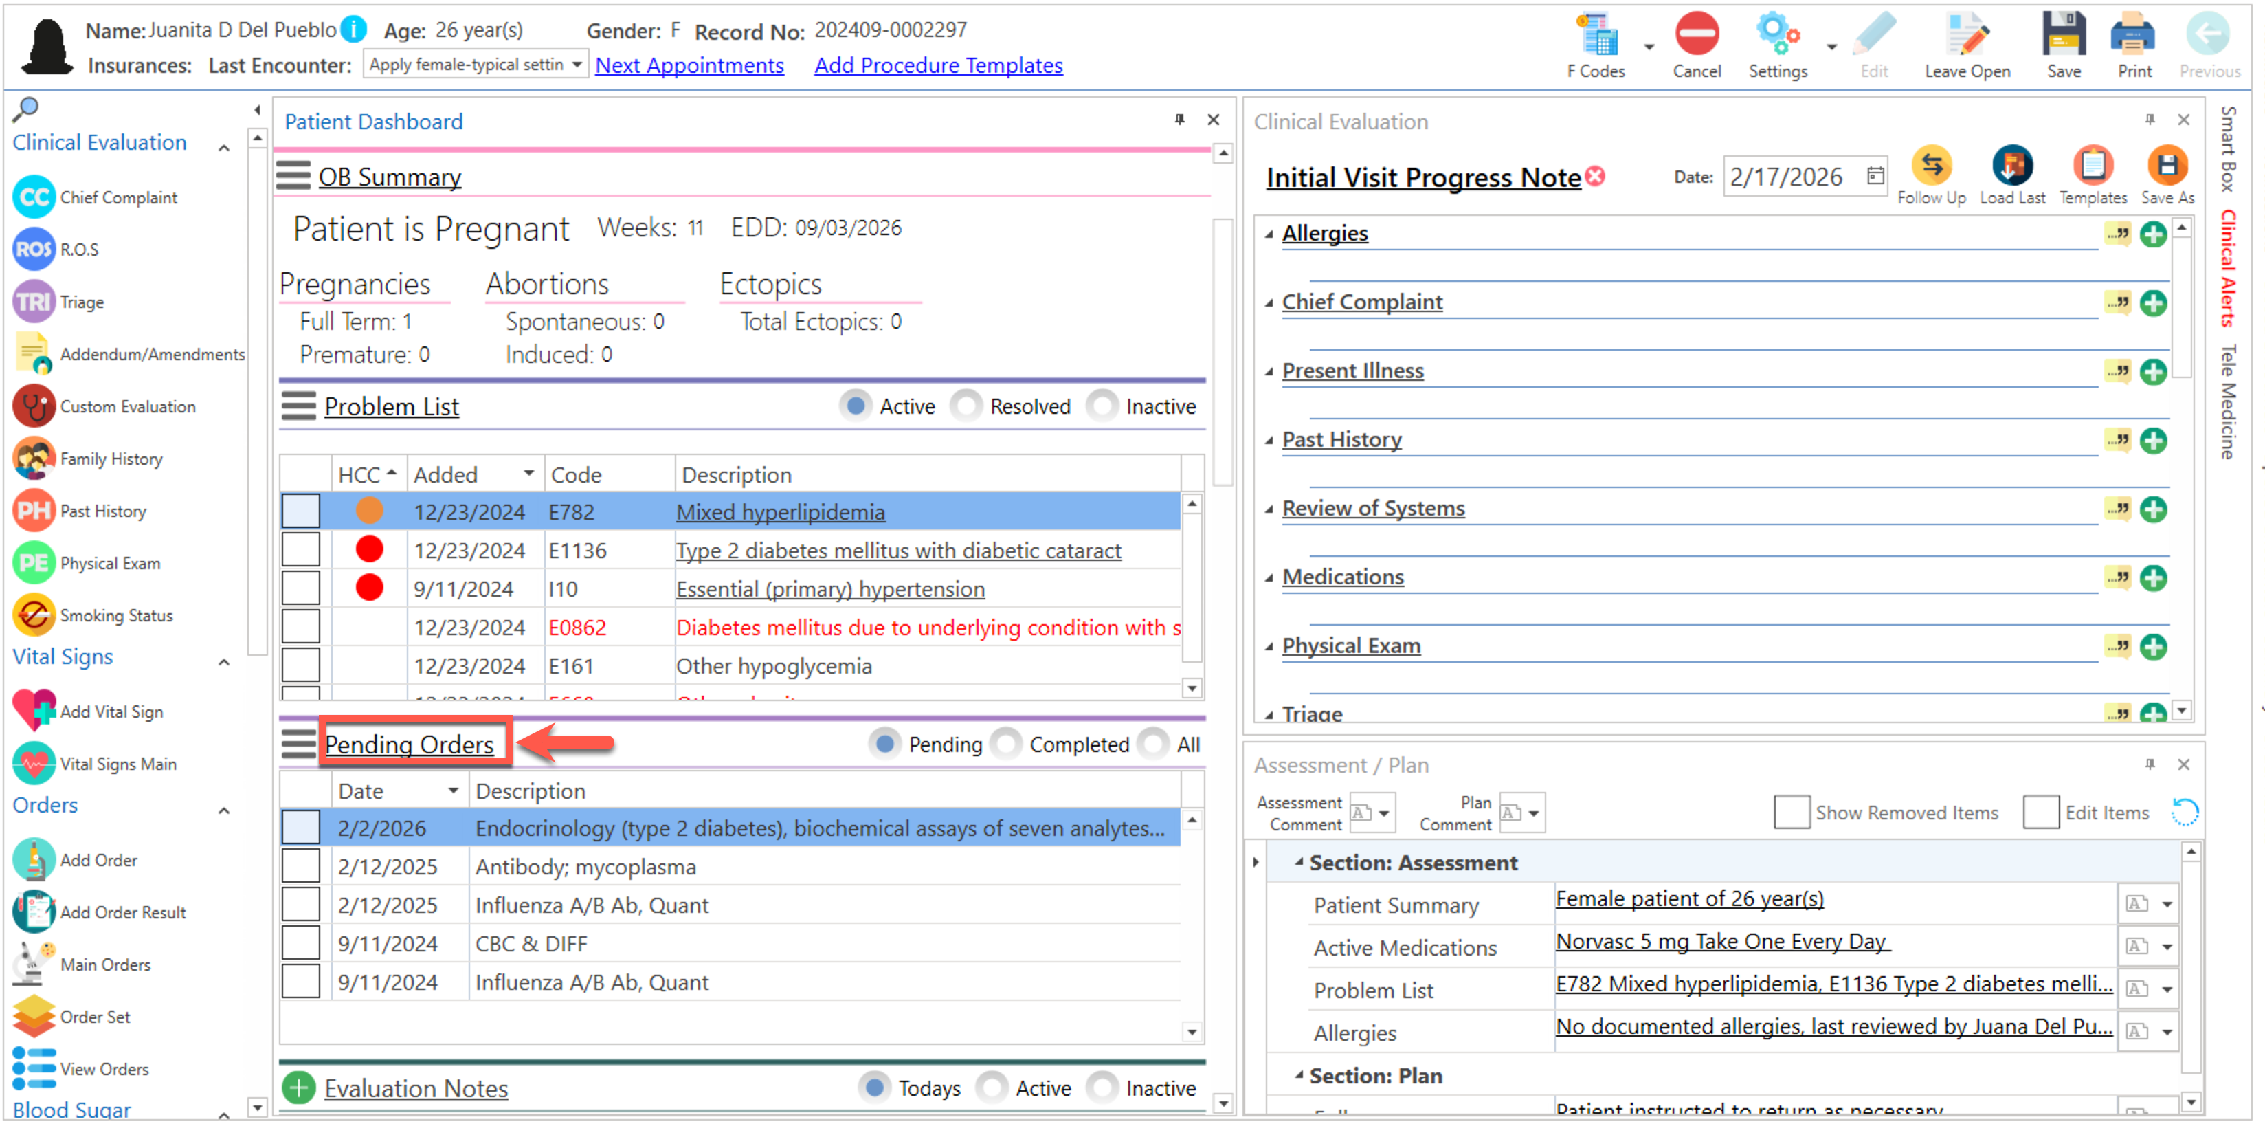2265x1126 pixels.
Task: Open the Order Set sidebar item
Action: pyautogui.click(x=95, y=1016)
